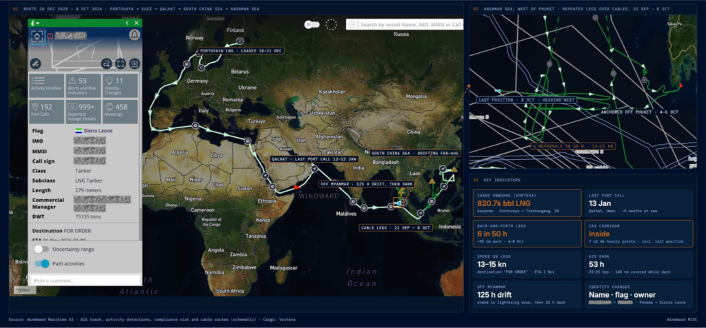Open the 192 Port Calls tile

point(46,111)
